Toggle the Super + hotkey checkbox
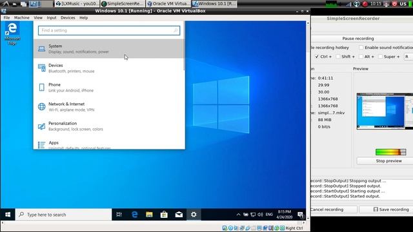The height and width of the screenshot is (232, 413). click(380, 57)
